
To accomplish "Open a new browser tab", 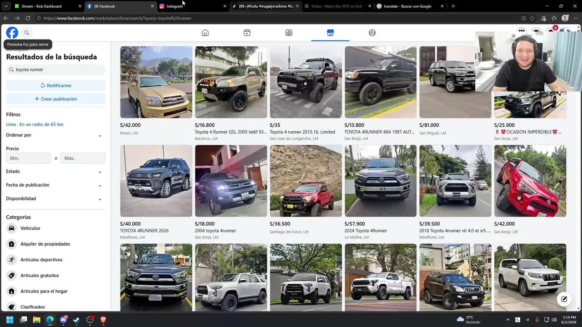I will click(453, 6).
